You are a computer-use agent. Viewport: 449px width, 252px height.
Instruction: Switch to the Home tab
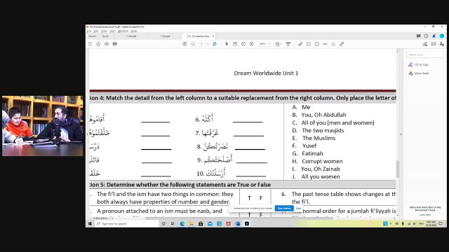point(92,36)
